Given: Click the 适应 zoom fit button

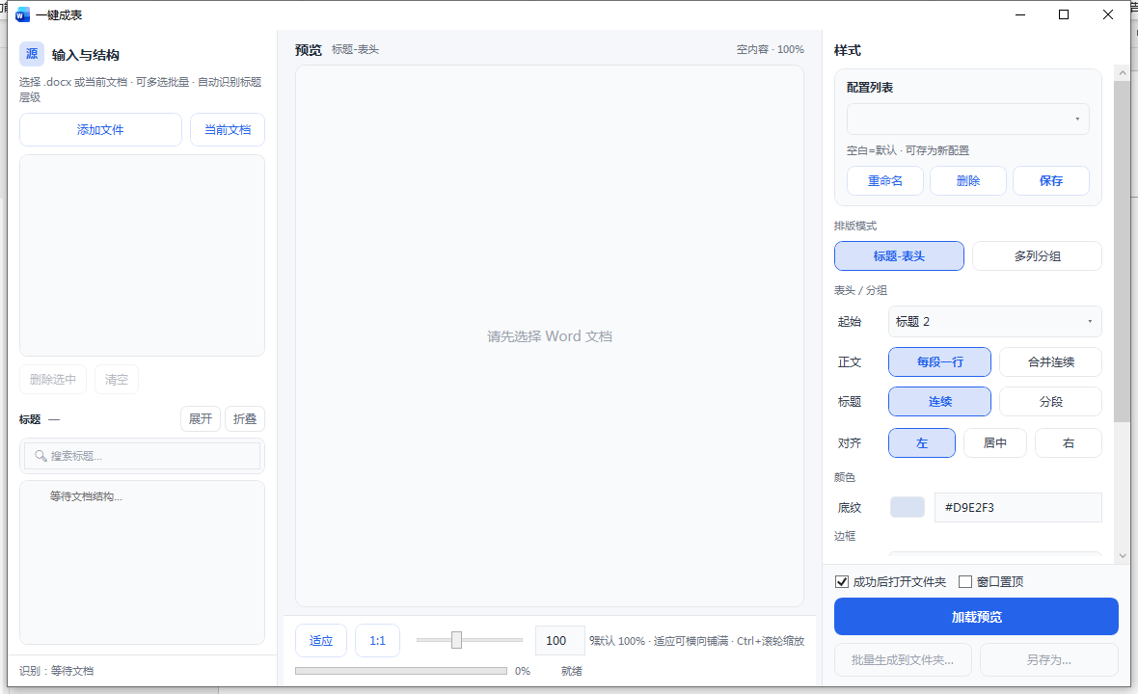Looking at the screenshot, I should [321, 640].
